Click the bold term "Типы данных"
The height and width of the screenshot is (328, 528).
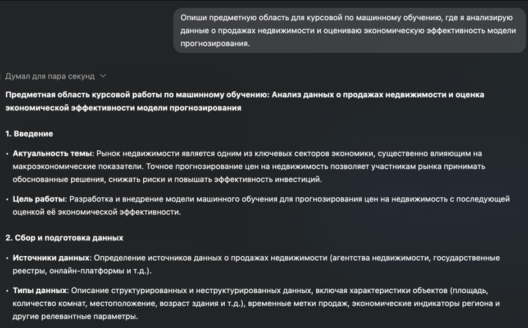point(39,290)
